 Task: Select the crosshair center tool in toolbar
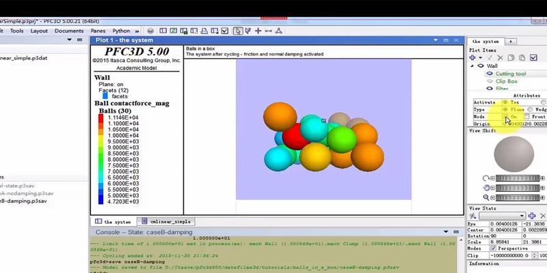click(x=258, y=31)
